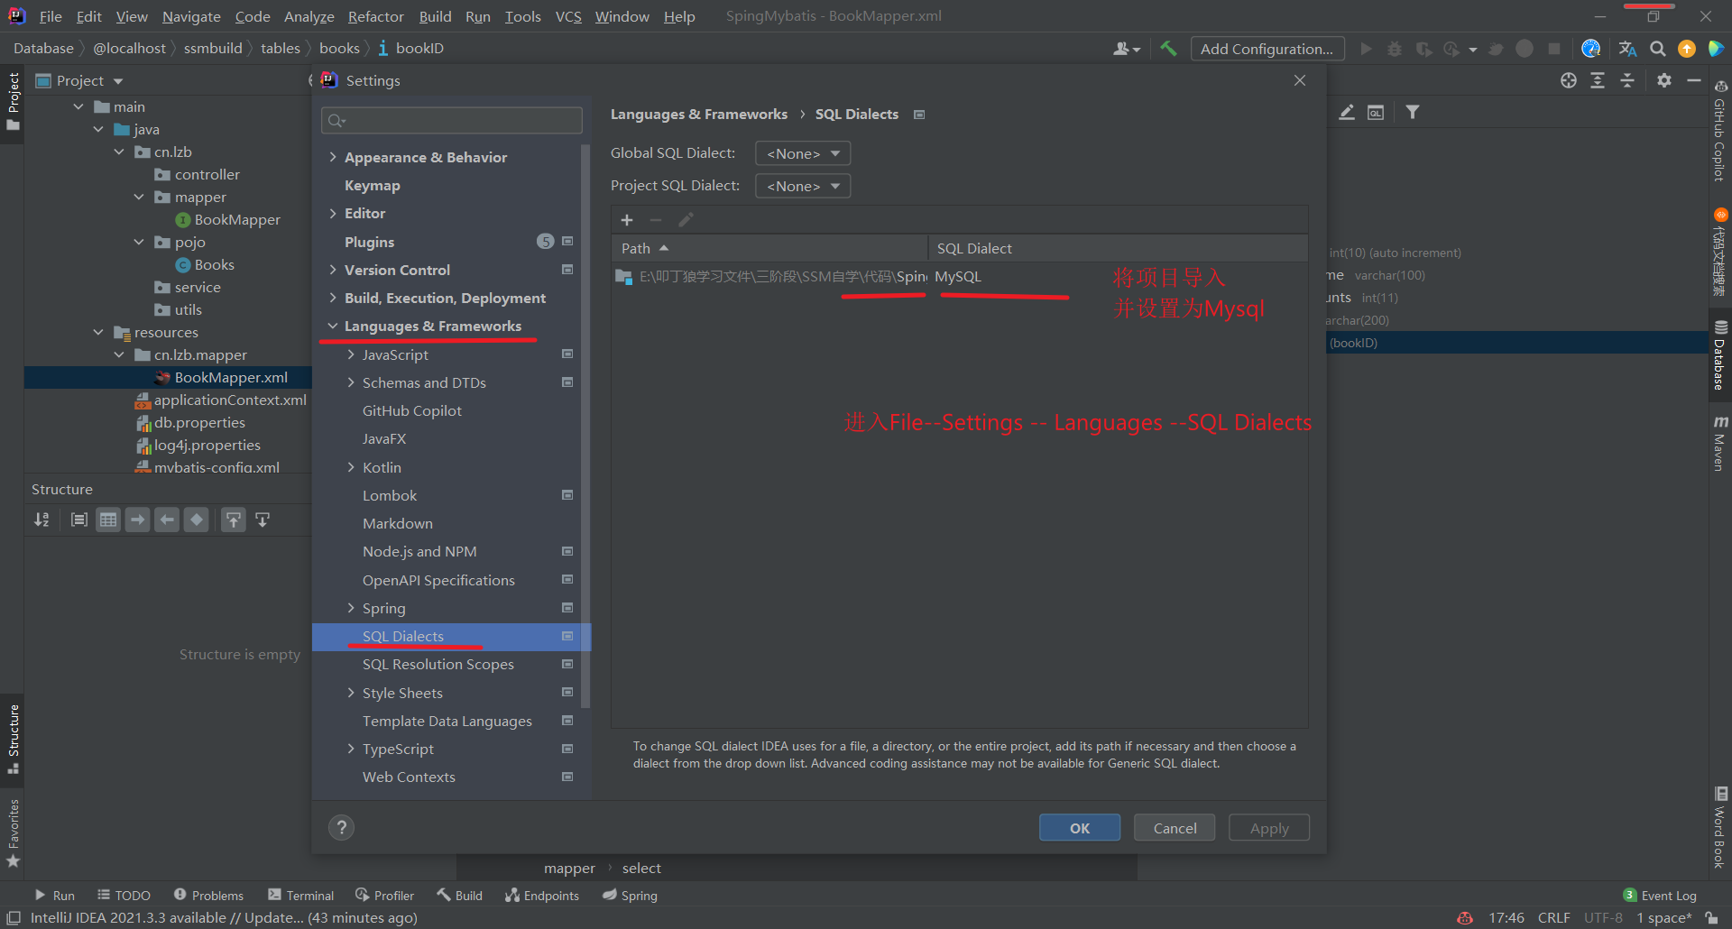This screenshot has width=1732, height=929.
Task: Click the blue question mark browser icon in toolbar
Action: point(1591,49)
